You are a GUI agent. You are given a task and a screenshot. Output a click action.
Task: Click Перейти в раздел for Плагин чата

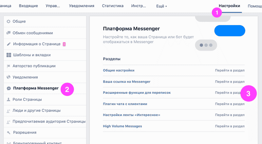pyautogui.click(x=230, y=104)
